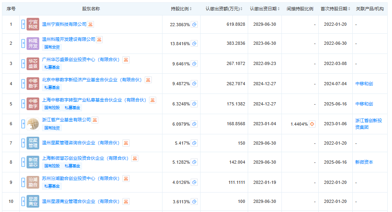This screenshot has width=392, height=212.
Task: Expand row 3 华芯盛景 details
Action: point(23,63)
